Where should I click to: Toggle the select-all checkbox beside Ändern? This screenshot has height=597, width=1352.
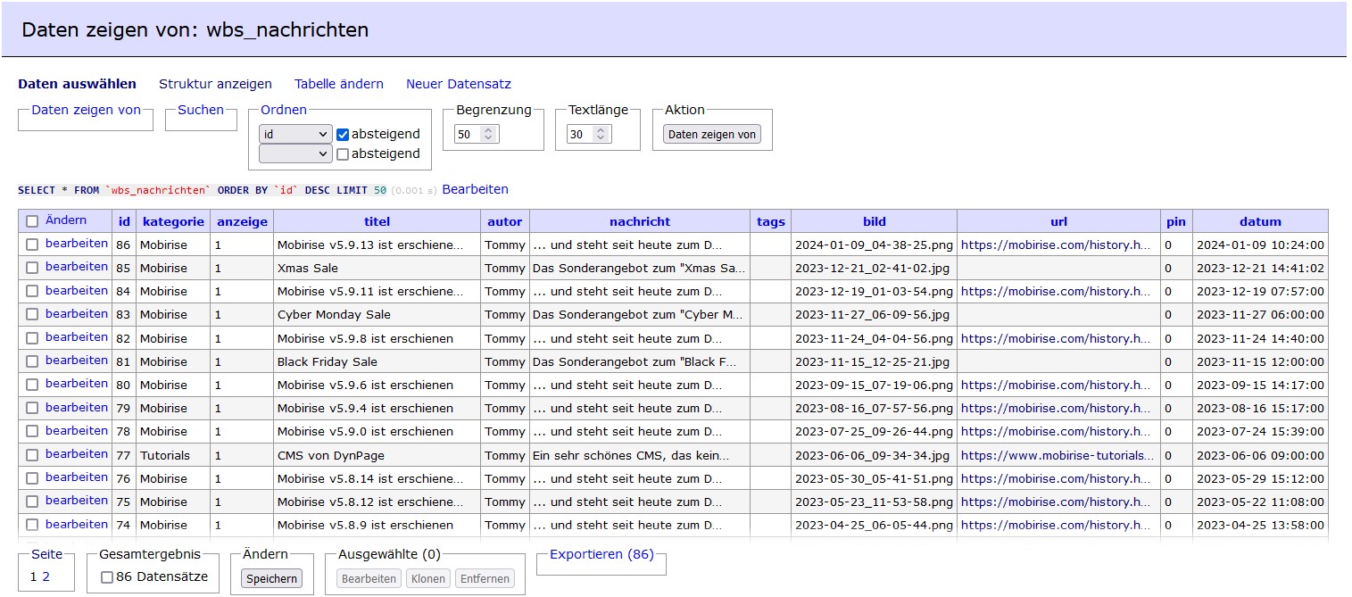32,221
